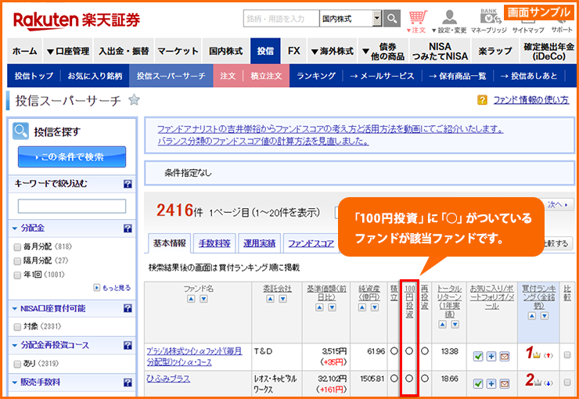Click the この条件で検索 button
The width and height of the screenshot is (579, 399).
pos(72,157)
